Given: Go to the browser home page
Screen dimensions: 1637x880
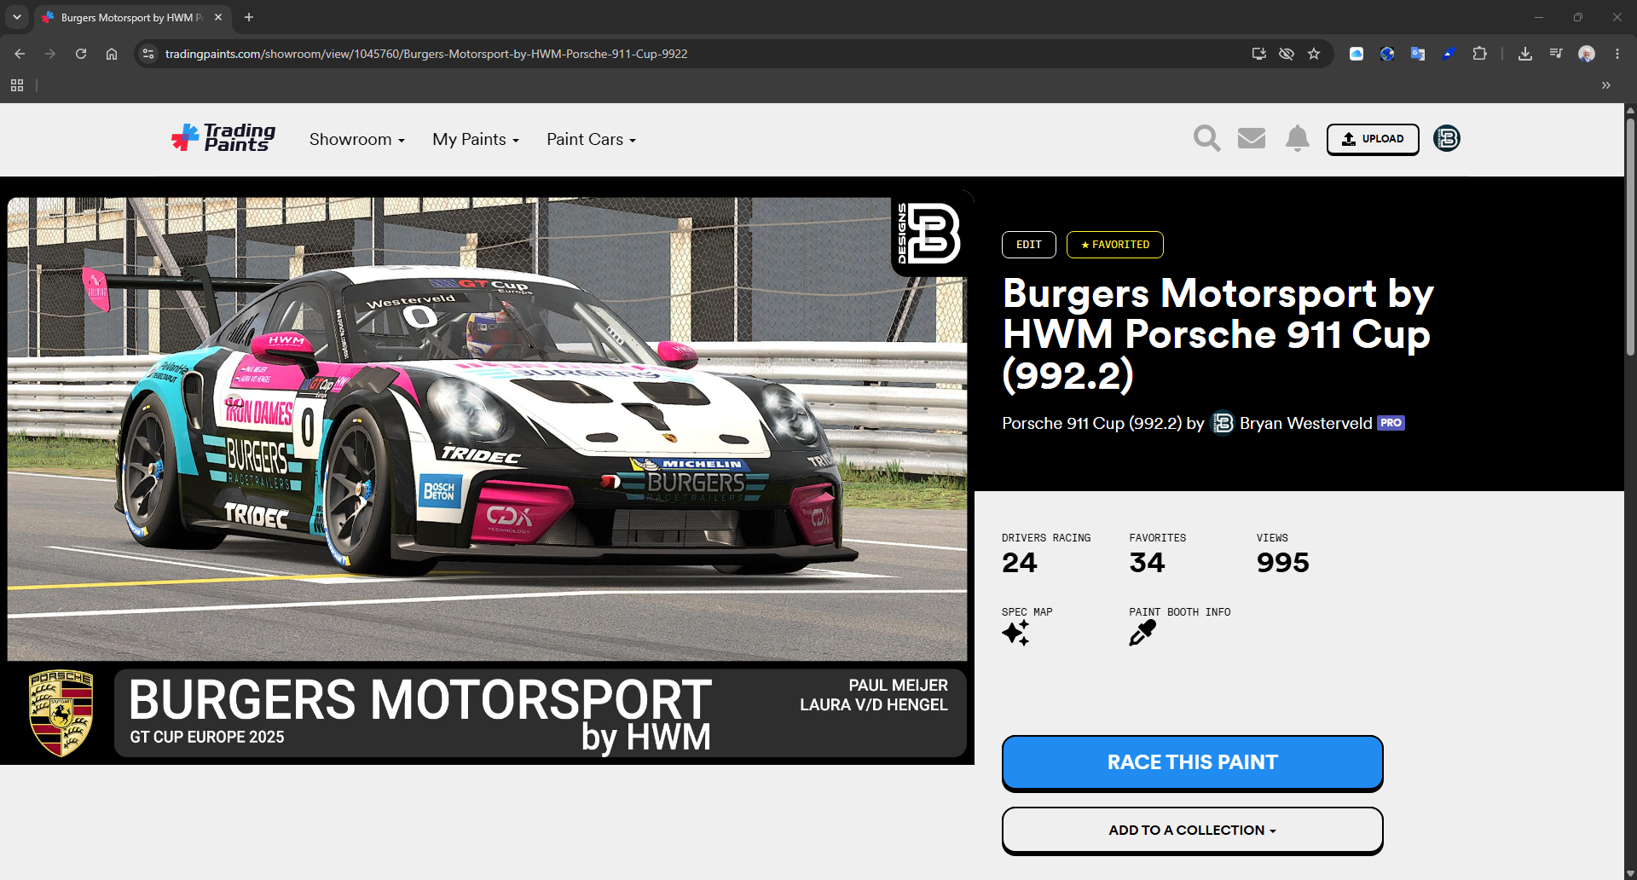Looking at the screenshot, I should 112,54.
